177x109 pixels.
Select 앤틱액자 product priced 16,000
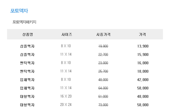27,63
